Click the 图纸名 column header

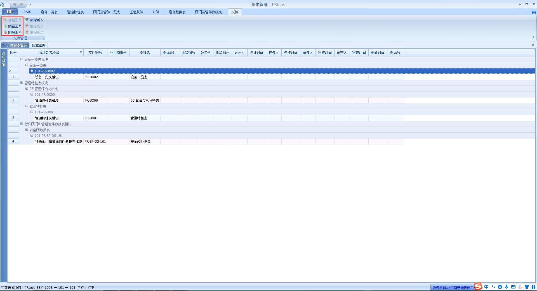click(x=145, y=53)
